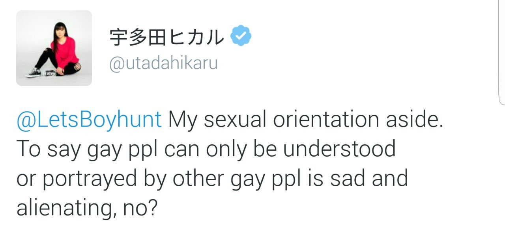Click the checkmark inside the verified badge
505x228 pixels.
pyautogui.click(x=241, y=36)
